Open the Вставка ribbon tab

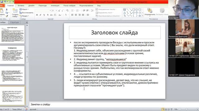click(x=21, y=6)
